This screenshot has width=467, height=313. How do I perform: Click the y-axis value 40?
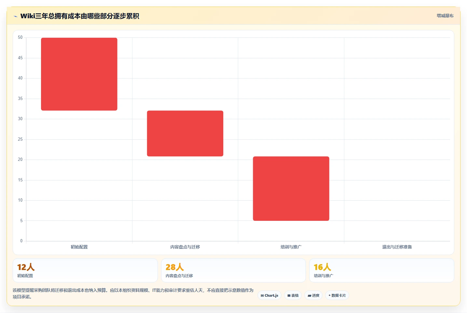coord(20,78)
